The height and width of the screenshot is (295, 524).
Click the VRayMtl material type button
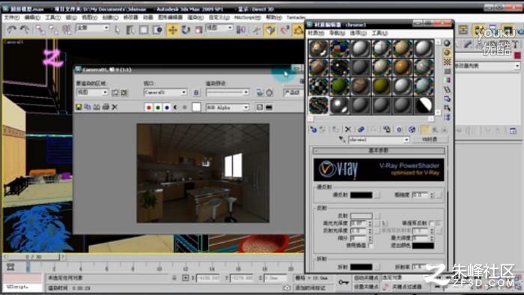[430, 140]
